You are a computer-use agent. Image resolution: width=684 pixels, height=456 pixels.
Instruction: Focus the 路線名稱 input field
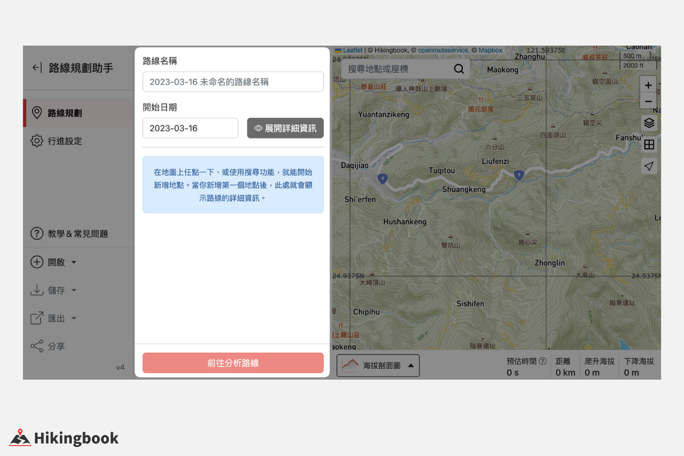233,82
